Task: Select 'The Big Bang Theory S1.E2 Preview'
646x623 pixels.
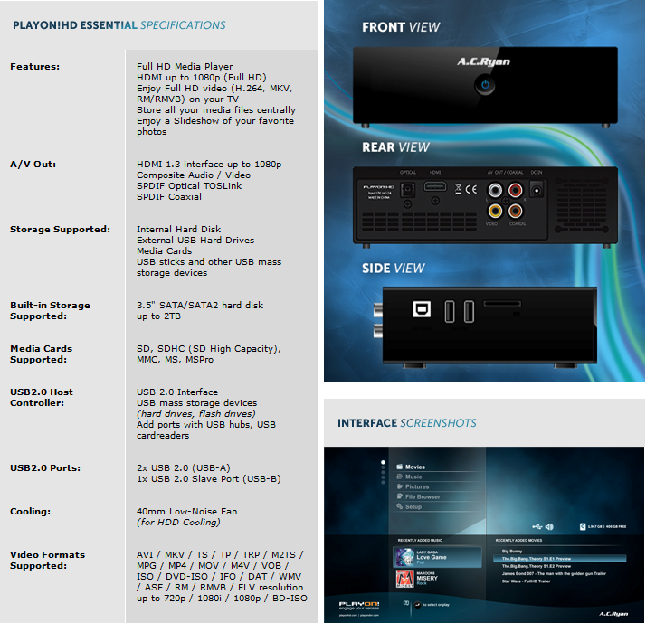Action: (536, 566)
